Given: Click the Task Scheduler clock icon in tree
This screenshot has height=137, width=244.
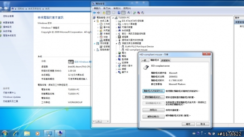Looking at the screenshot, I should click(101, 24).
